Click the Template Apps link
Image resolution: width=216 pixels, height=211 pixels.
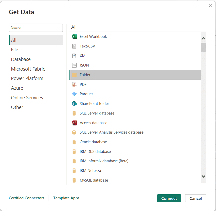[x=66, y=198]
